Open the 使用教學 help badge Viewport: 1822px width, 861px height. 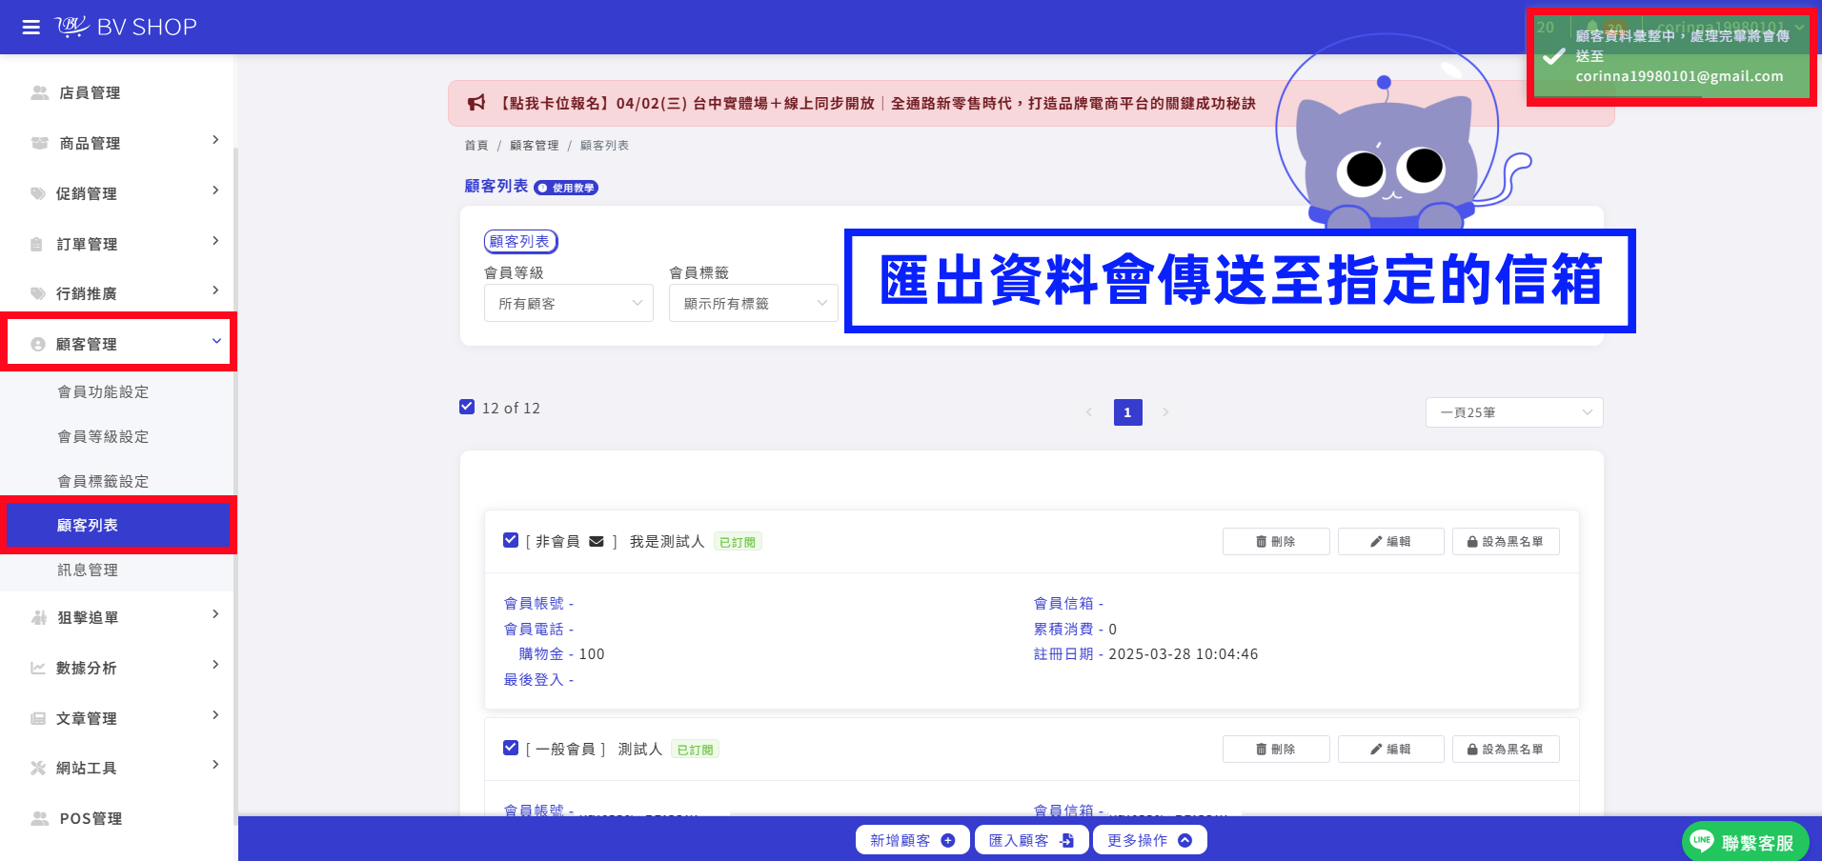[566, 188]
